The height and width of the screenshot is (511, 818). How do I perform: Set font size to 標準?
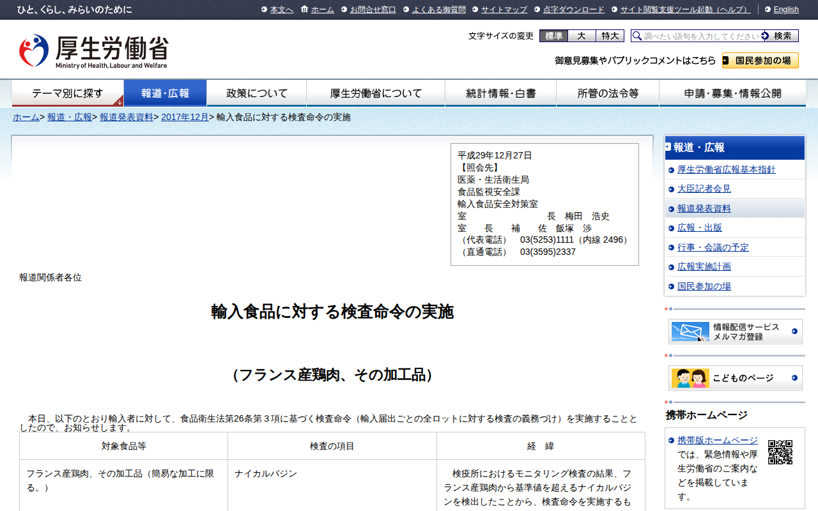click(x=553, y=36)
